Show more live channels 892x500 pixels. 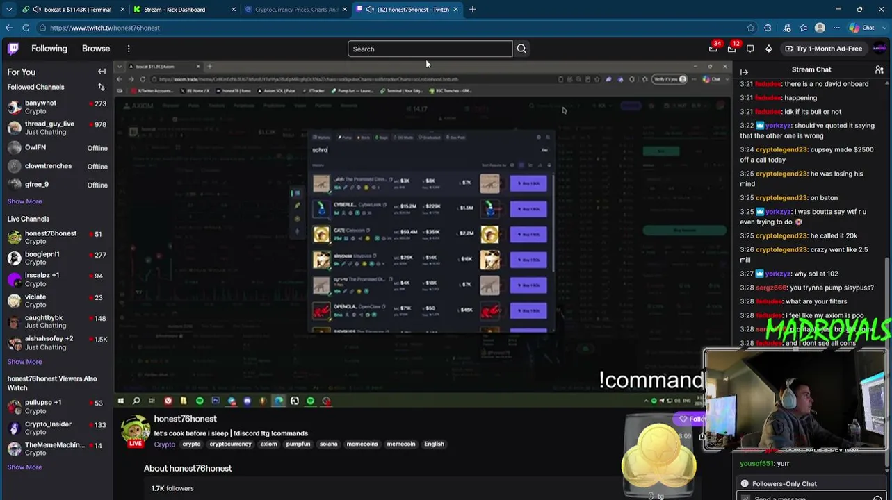(x=24, y=362)
